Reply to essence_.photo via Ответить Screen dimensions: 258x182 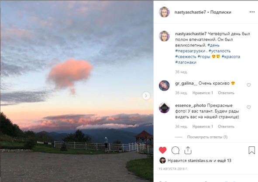pyautogui.click(x=226, y=127)
